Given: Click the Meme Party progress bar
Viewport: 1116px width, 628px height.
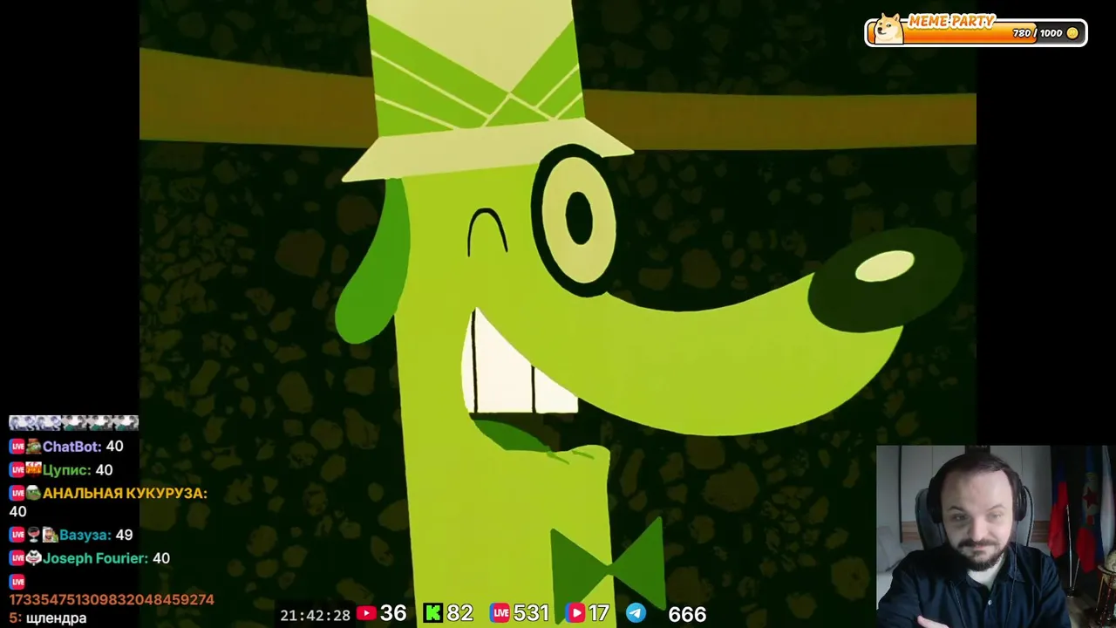Looking at the screenshot, I should point(976,32).
